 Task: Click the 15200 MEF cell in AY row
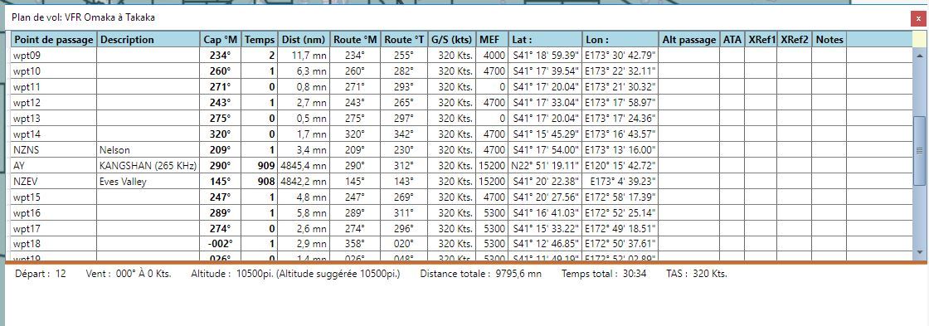(492, 165)
